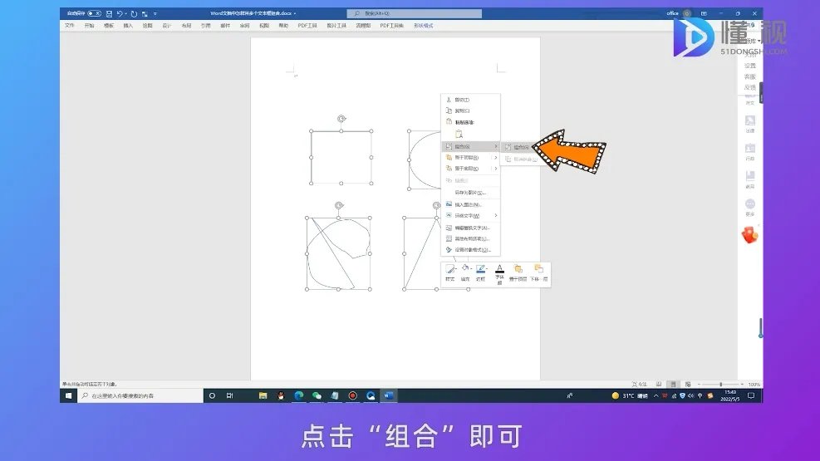820x461 pixels.
Task: Click the Undo arrow icon
Action: click(x=120, y=13)
